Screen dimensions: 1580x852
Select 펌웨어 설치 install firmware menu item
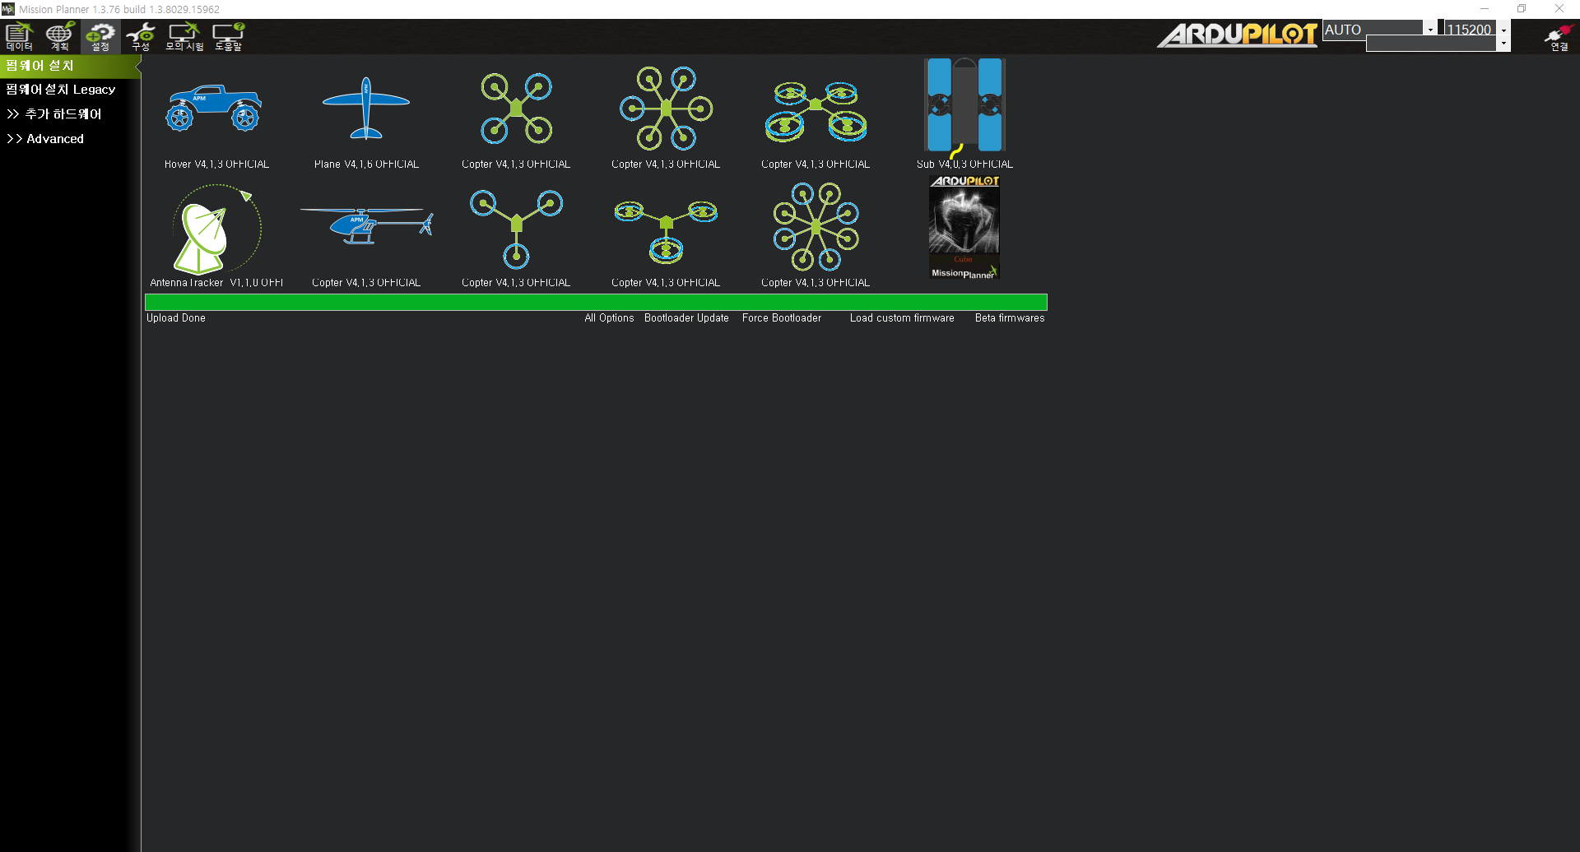(69, 65)
